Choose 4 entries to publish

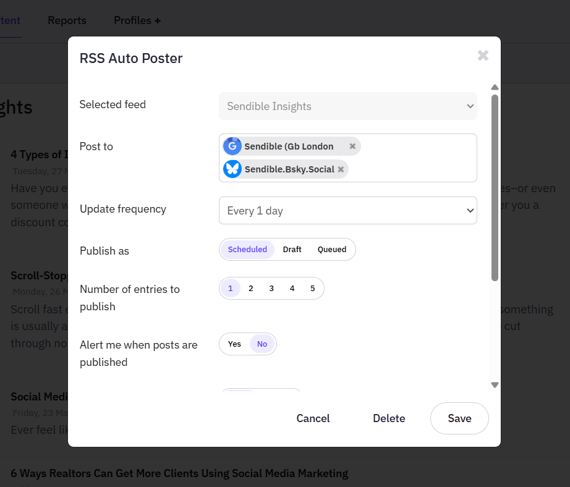click(292, 288)
